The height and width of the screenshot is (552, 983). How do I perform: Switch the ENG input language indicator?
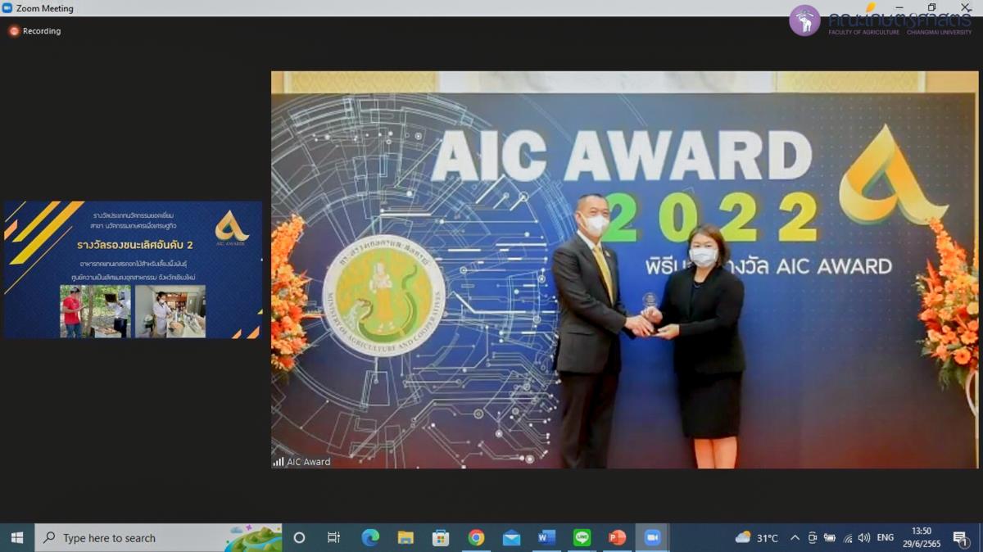[886, 538]
